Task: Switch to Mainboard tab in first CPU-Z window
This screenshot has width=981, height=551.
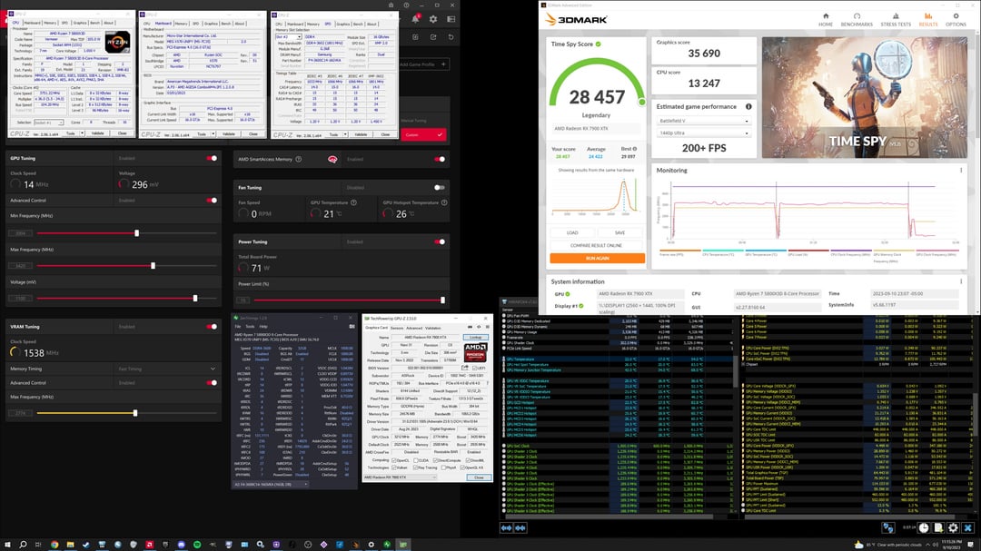Action: [32, 23]
